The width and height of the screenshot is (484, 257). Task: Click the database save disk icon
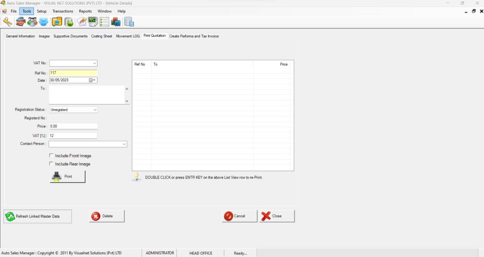coord(129,22)
